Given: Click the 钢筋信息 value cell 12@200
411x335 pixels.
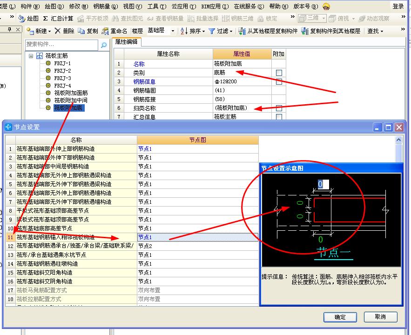Looking at the screenshot, I should coord(242,81).
